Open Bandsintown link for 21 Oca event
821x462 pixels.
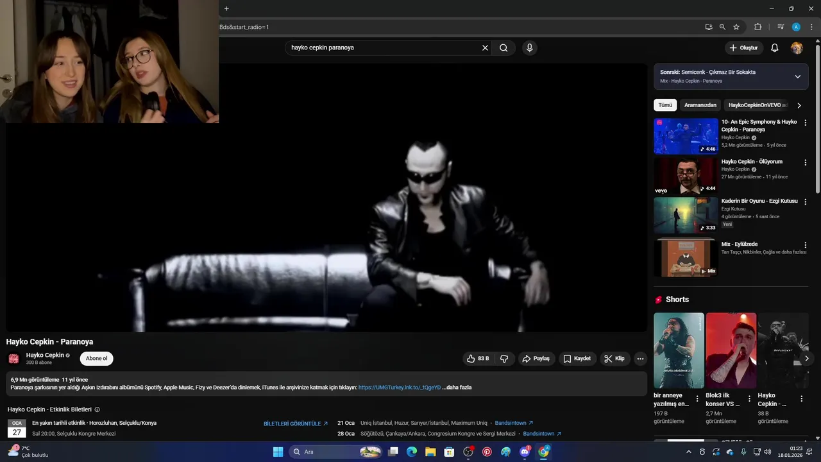pyautogui.click(x=514, y=423)
